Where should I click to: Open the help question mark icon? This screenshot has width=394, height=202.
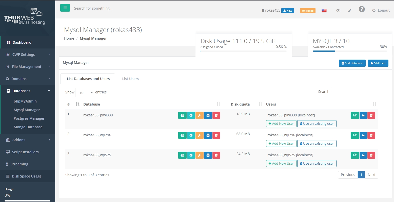[x=362, y=9]
